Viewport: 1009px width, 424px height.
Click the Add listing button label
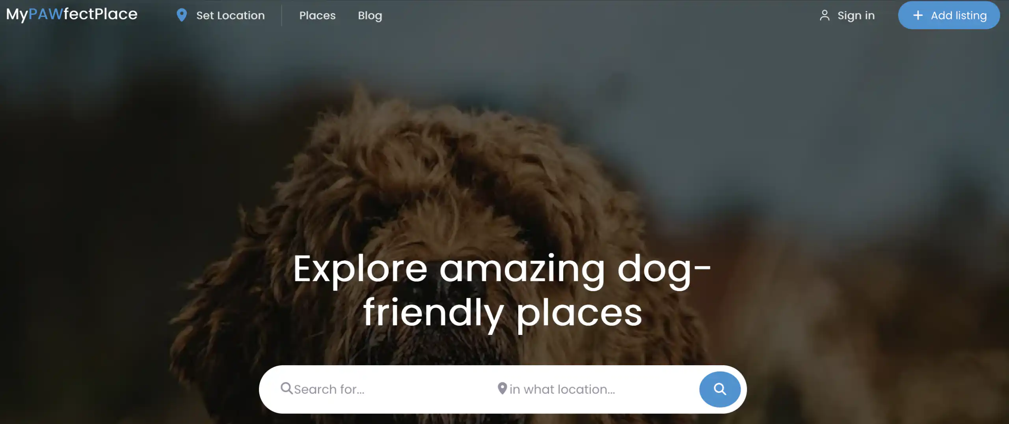point(959,15)
